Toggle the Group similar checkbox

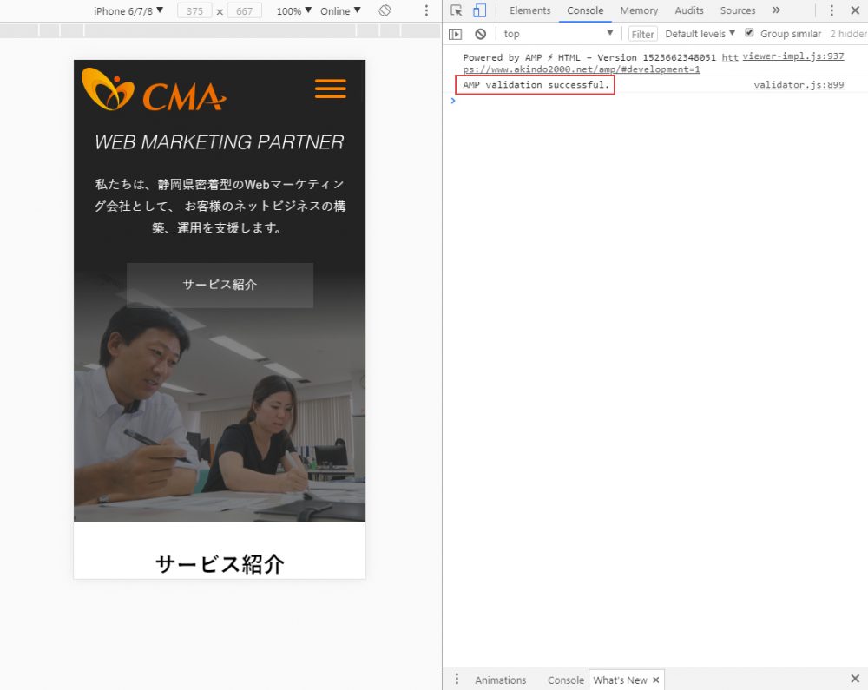(x=749, y=33)
